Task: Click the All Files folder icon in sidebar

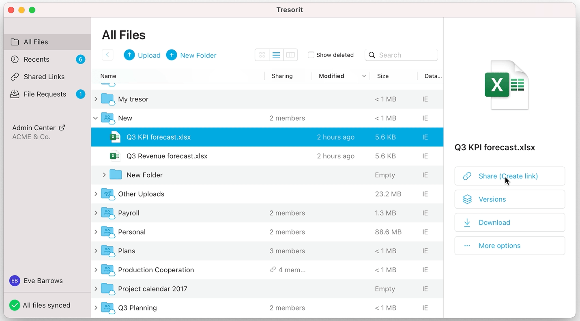Action: 15,42
